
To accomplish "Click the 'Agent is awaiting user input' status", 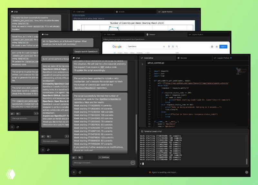I will (163, 172).
